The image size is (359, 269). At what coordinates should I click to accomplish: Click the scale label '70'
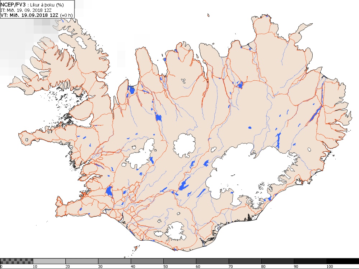point(231,266)
